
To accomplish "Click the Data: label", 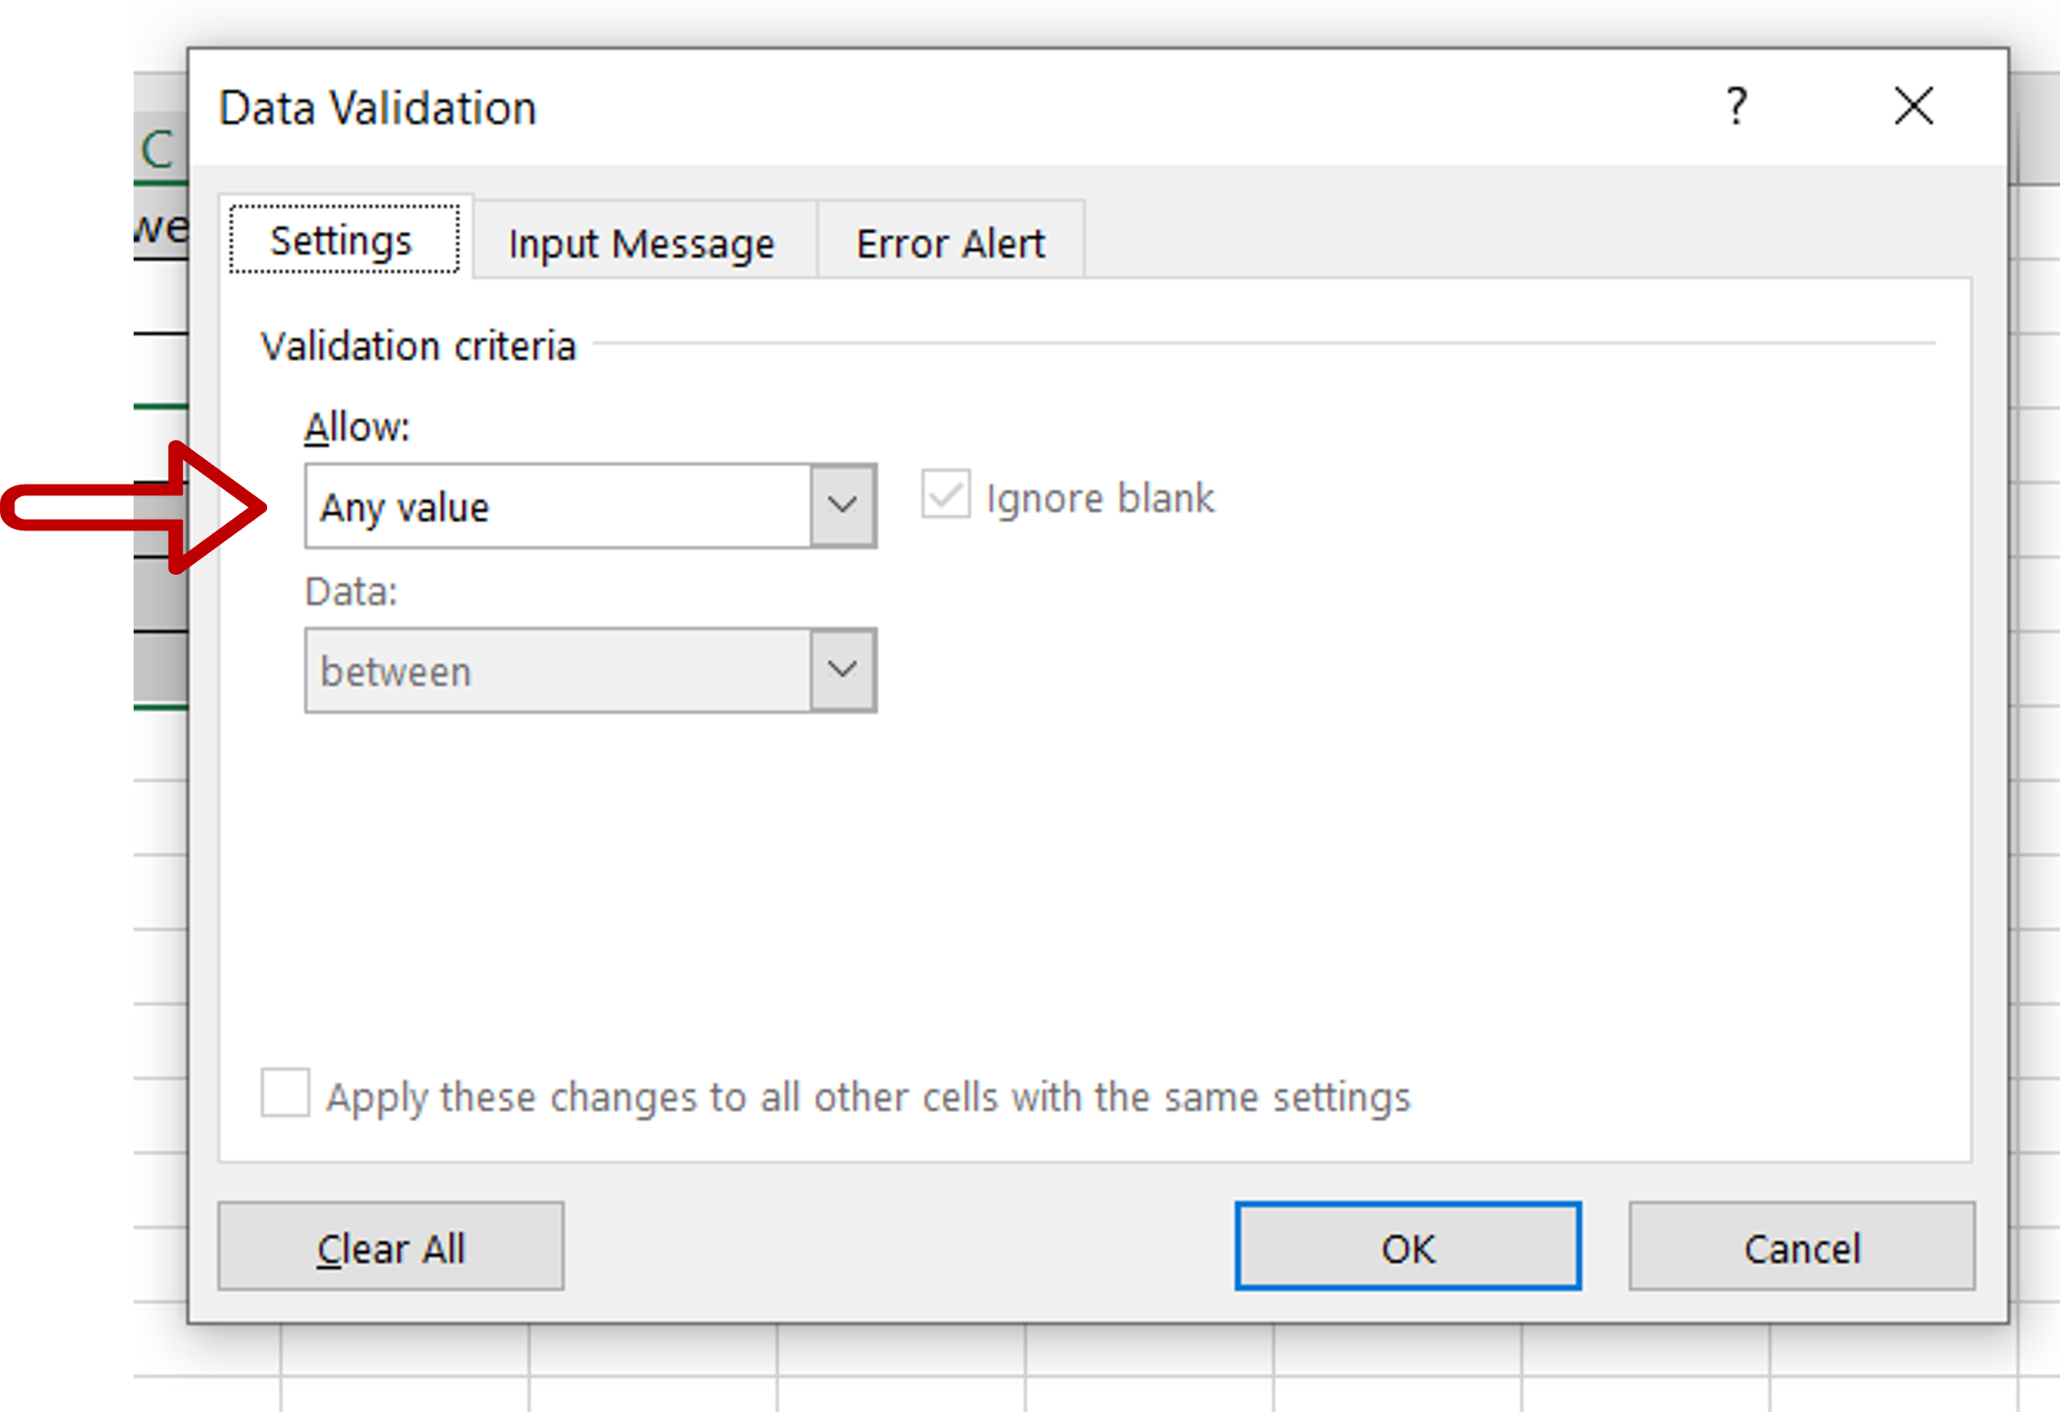I will click(x=351, y=592).
